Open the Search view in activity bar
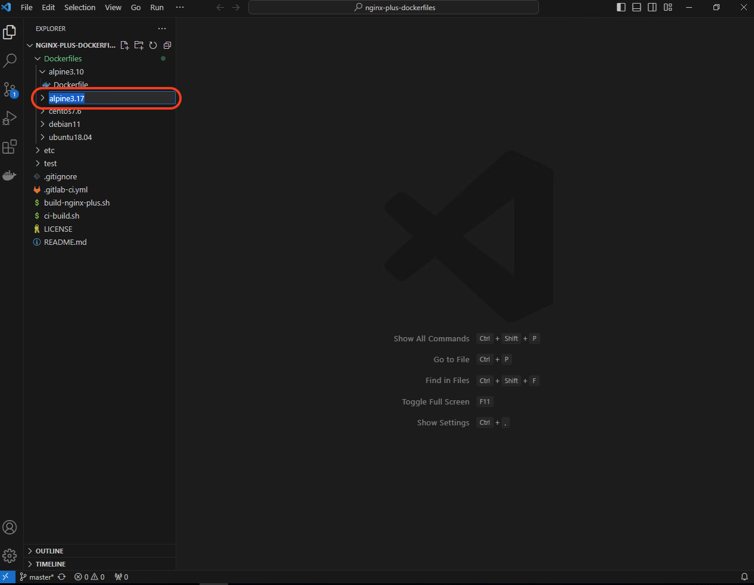 point(10,61)
